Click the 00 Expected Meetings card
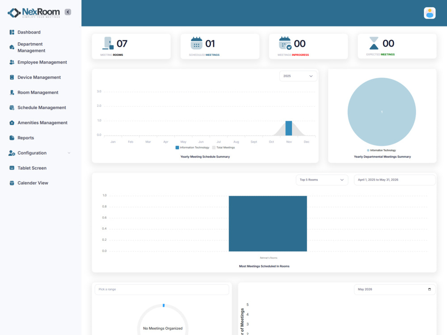This screenshot has width=447, height=335. 397,46
